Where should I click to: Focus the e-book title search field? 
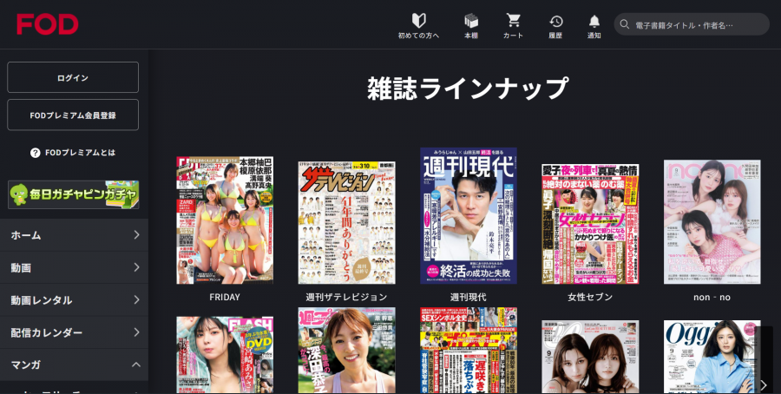(692, 24)
